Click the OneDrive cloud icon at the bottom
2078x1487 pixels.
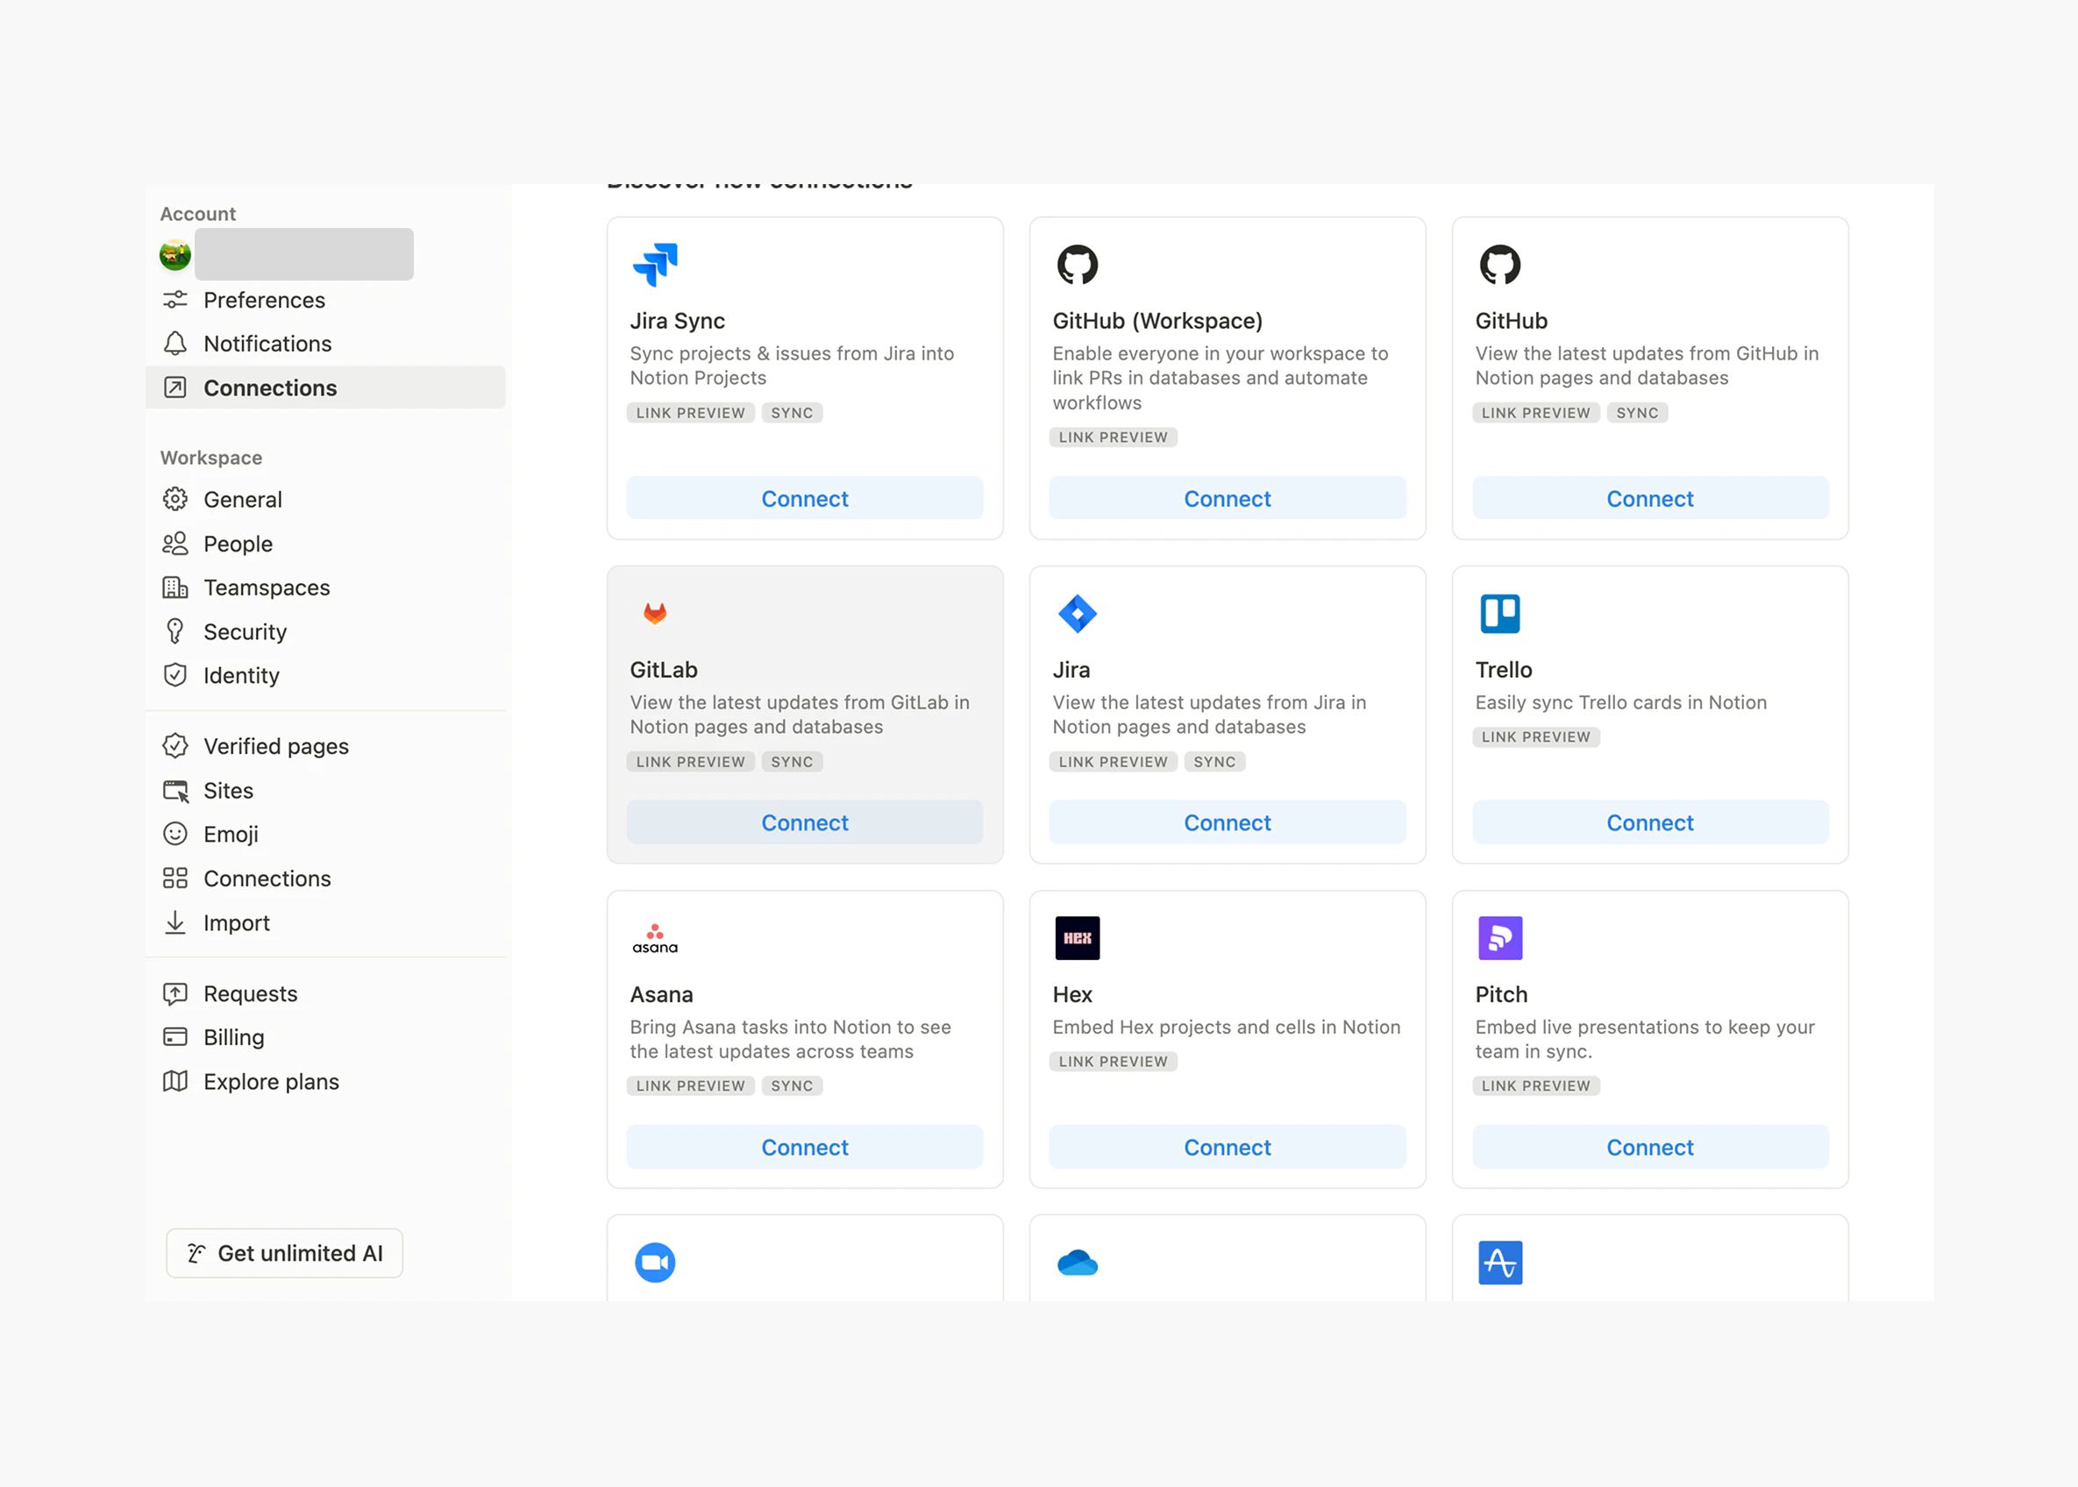(x=1078, y=1262)
